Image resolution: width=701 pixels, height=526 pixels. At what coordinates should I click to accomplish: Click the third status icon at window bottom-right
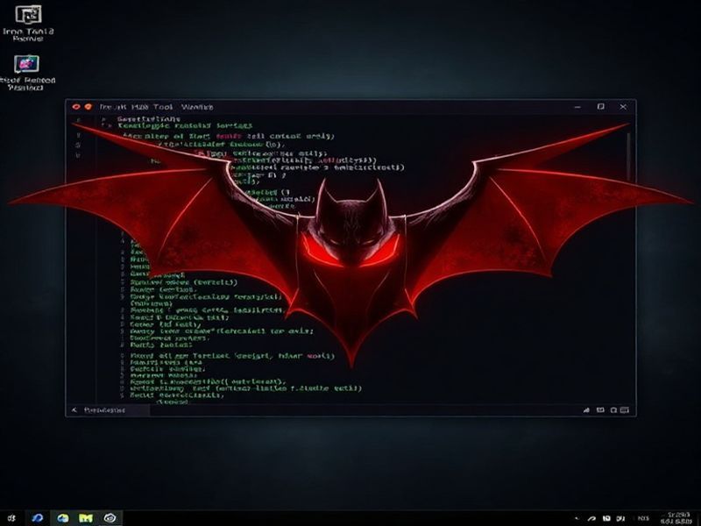point(614,410)
